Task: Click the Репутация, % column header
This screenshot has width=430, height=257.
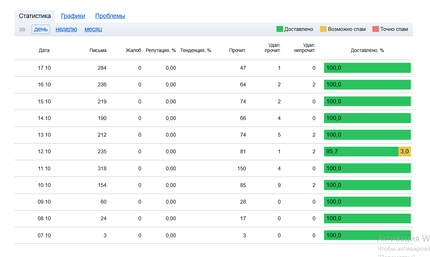Action: pyautogui.click(x=160, y=50)
